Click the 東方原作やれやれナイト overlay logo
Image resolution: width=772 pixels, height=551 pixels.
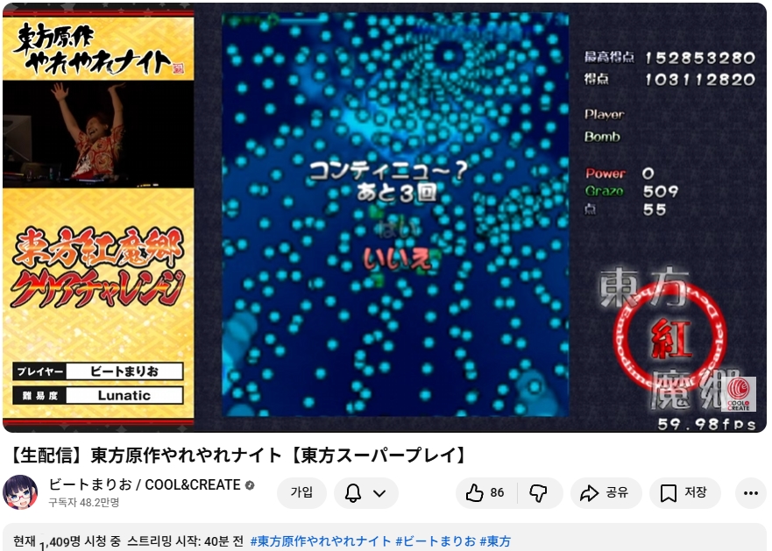[x=98, y=48]
